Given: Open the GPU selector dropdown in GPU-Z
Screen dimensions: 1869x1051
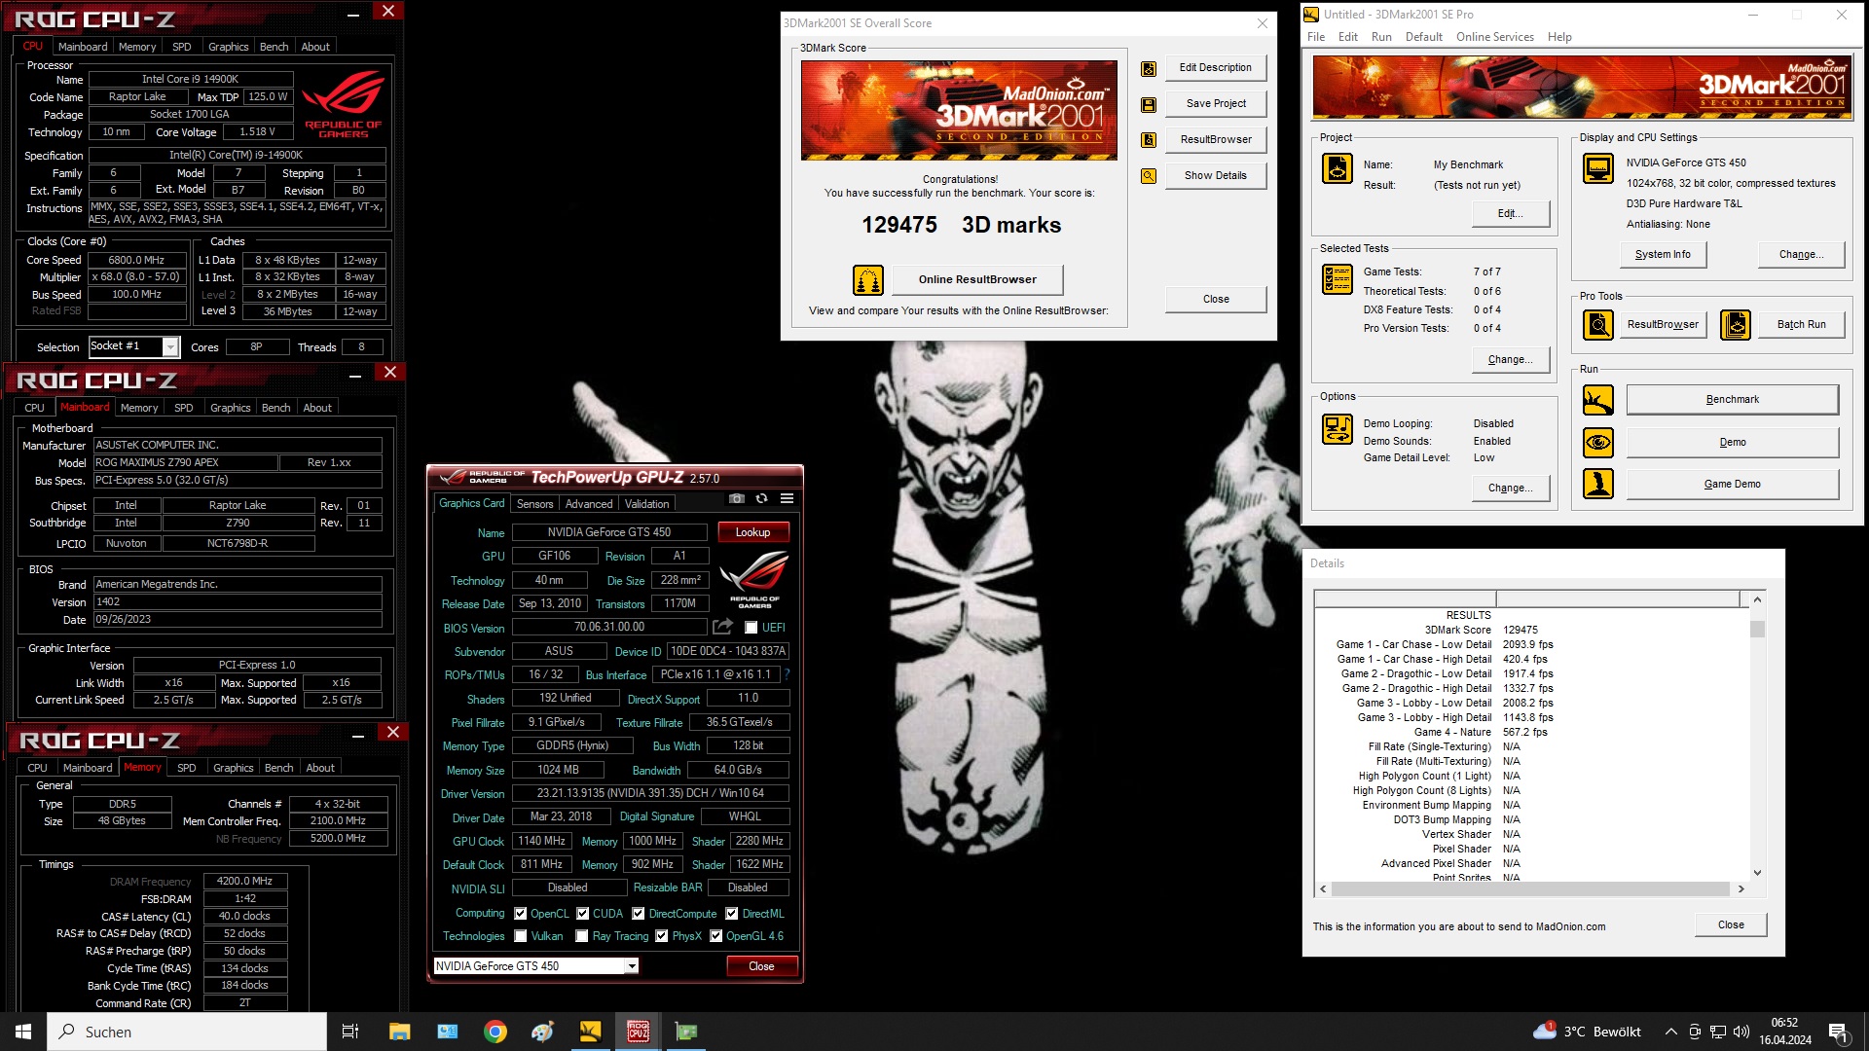Looking at the screenshot, I should [x=632, y=965].
